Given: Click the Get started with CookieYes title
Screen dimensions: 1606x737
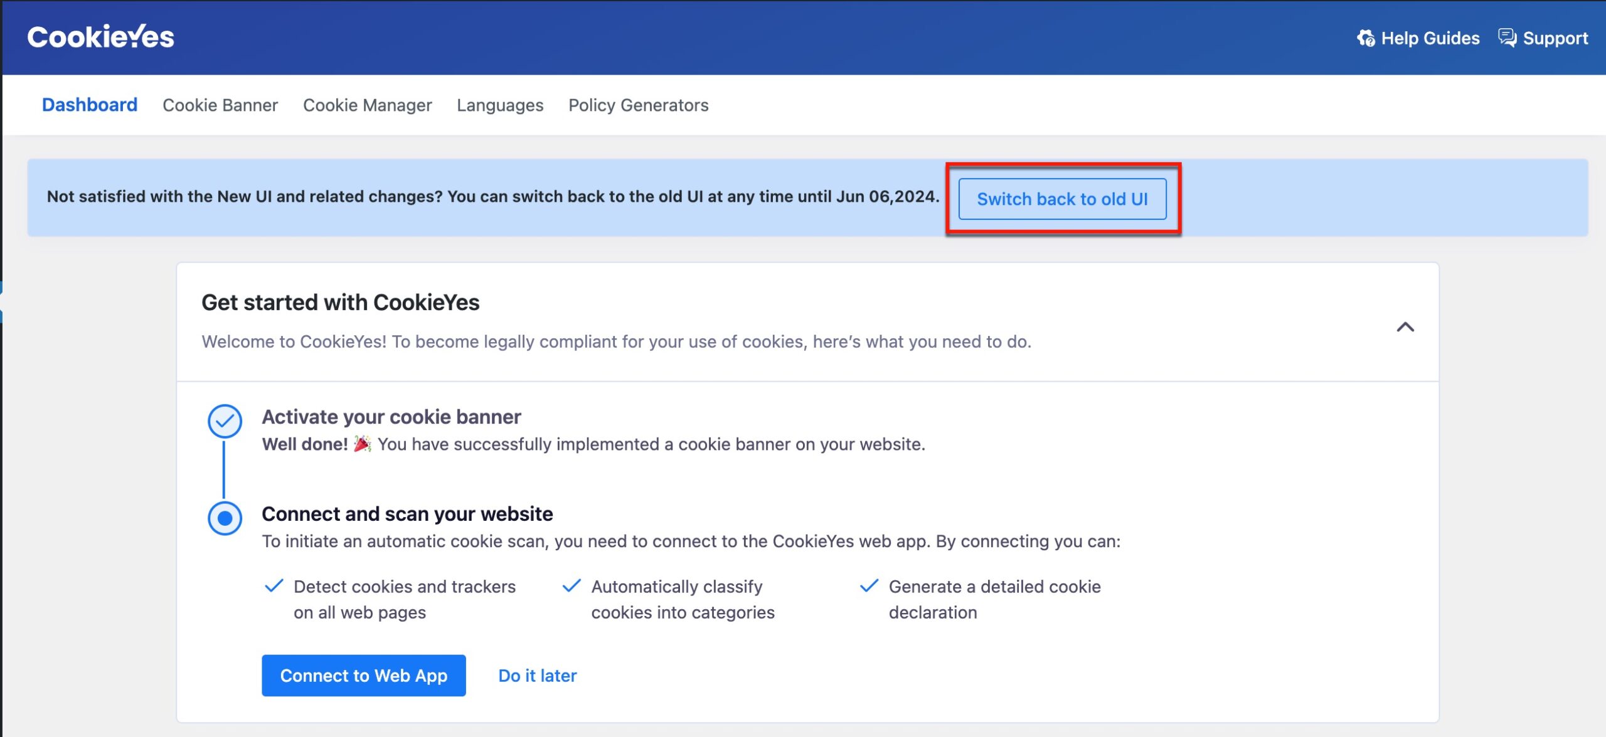Looking at the screenshot, I should click(x=340, y=302).
